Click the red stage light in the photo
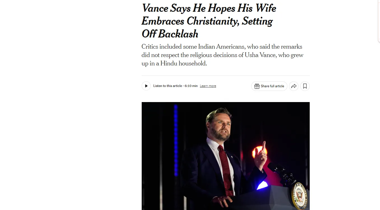 click(x=259, y=152)
